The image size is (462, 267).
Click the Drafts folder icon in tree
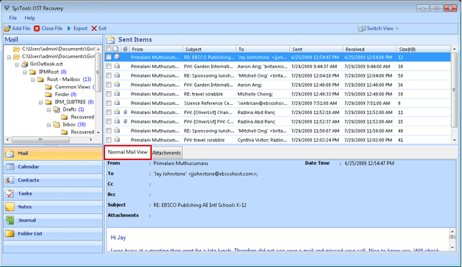pyautogui.click(x=57, y=110)
